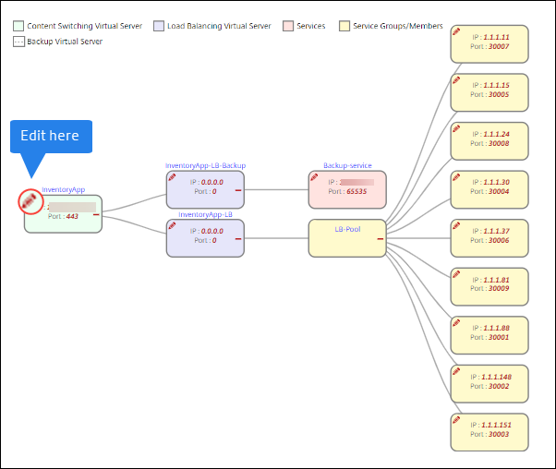Collapse InventoryApp-LB-Backup node branch

click(x=238, y=190)
